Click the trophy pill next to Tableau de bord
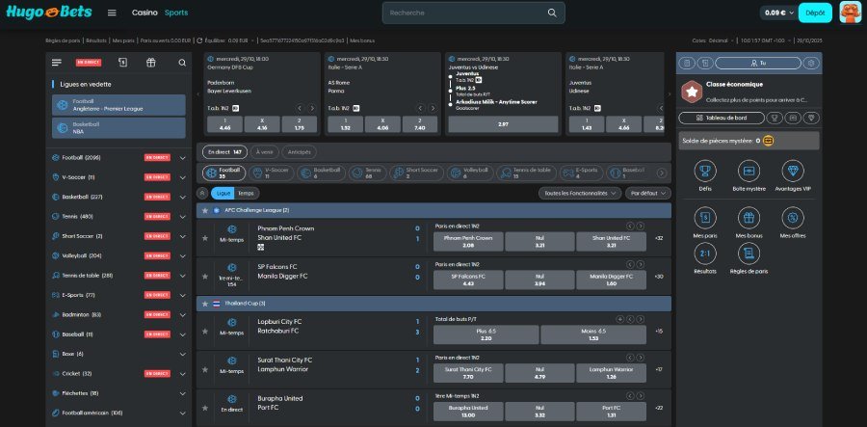The image size is (867, 427). (775, 118)
